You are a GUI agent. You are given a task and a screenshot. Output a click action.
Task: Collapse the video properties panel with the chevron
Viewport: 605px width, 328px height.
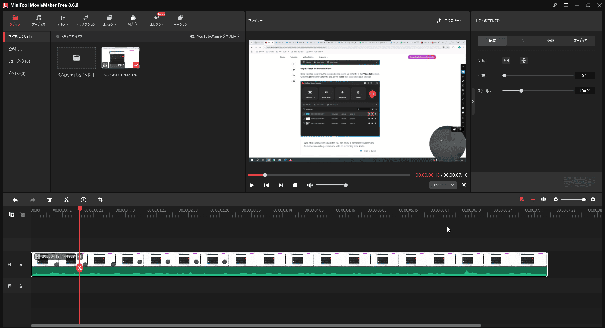point(472,101)
